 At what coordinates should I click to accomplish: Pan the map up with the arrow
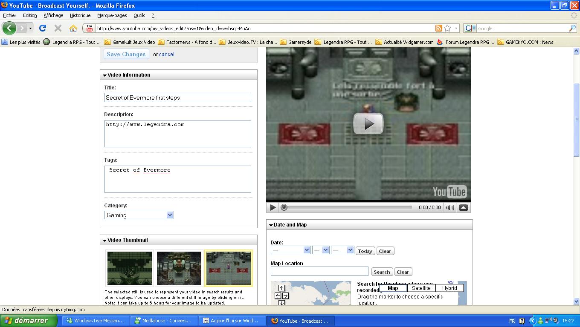click(x=281, y=288)
